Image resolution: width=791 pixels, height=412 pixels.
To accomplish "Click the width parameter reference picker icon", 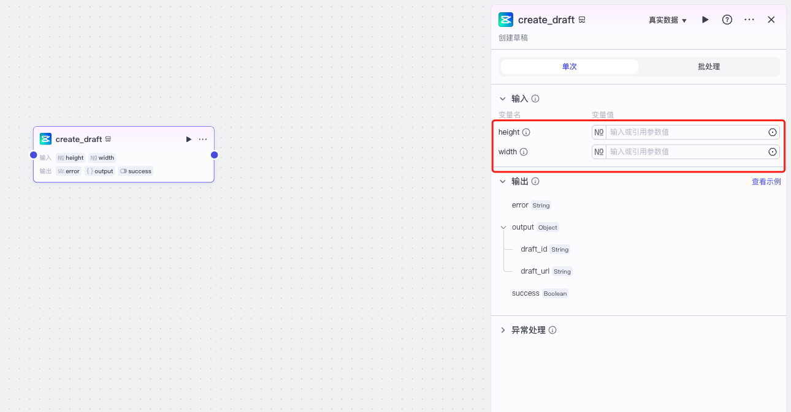I will coord(772,152).
